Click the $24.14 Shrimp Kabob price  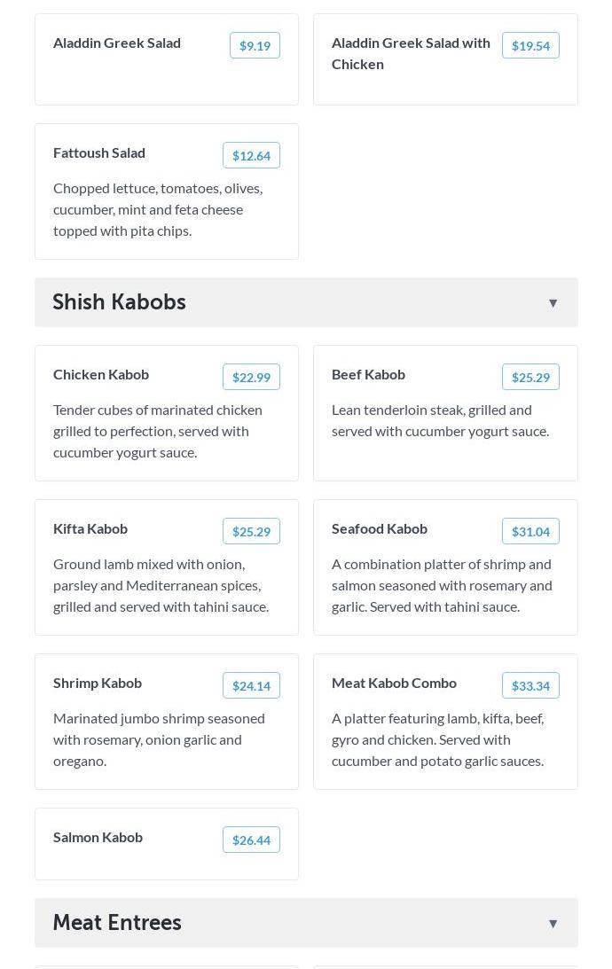[251, 686]
